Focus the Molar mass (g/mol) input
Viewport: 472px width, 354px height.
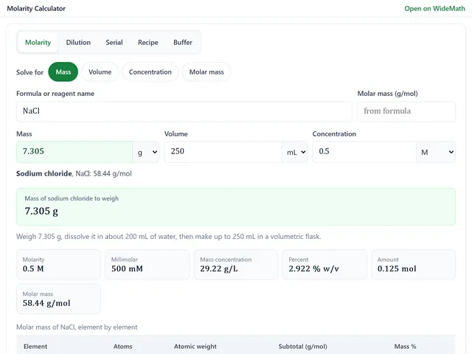pos(406,111)
